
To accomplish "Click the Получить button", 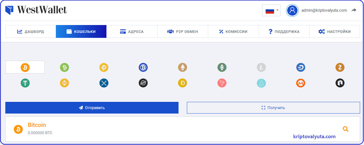I will point(273,108).
